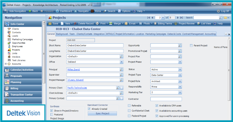The width and height of the screenshot is (233, 122).
Task: Toggle the Parent Project checkbox
Action: (191, 45)
